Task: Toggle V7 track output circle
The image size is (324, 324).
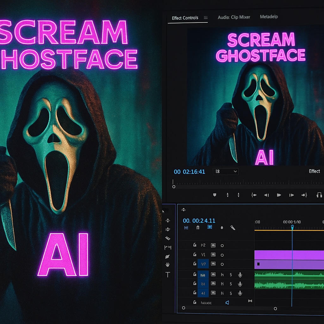Action: tap(222, 264)
